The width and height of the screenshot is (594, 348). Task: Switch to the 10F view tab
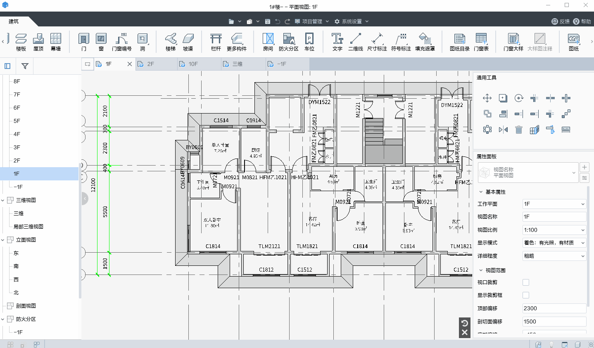pos(200,64)
